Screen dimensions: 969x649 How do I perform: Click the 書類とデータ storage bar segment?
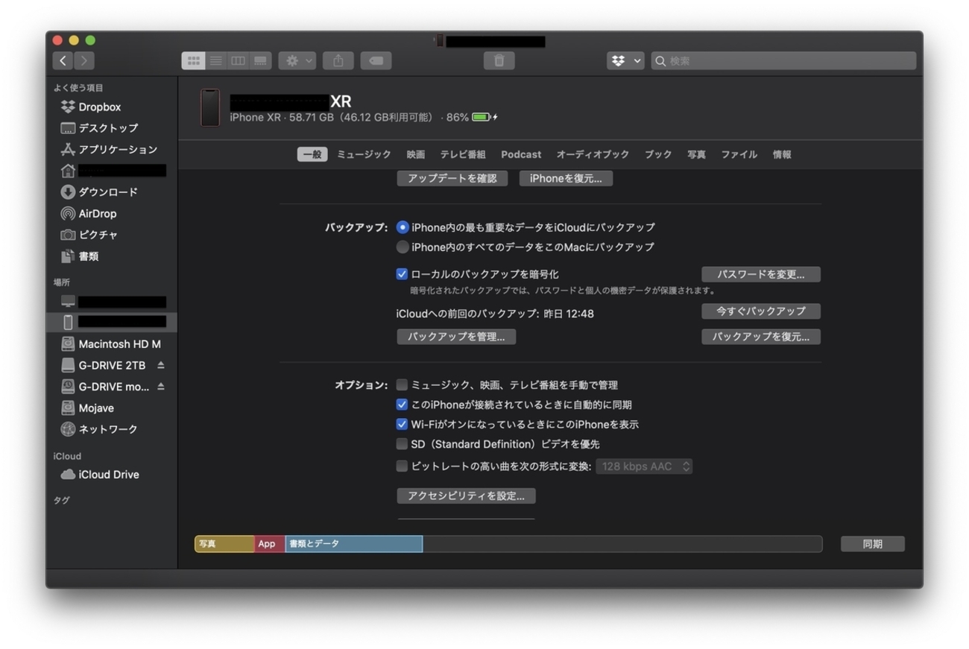[x=353, y=544]
